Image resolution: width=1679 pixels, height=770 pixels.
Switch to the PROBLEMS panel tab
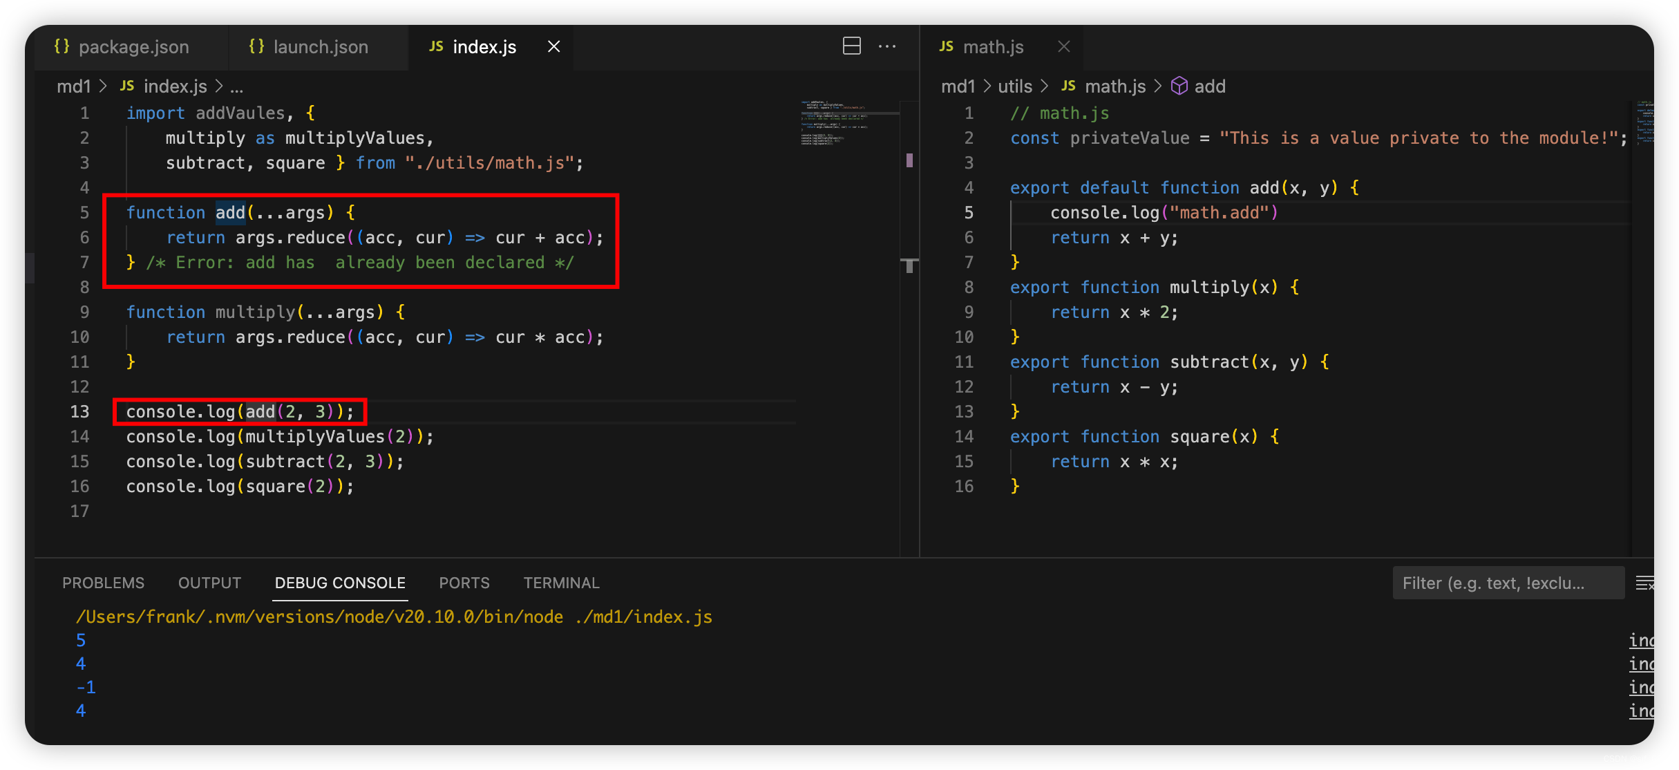(x=103, y=583)
